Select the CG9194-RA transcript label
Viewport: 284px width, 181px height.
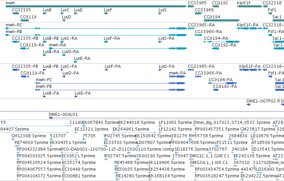pos(216,38)
